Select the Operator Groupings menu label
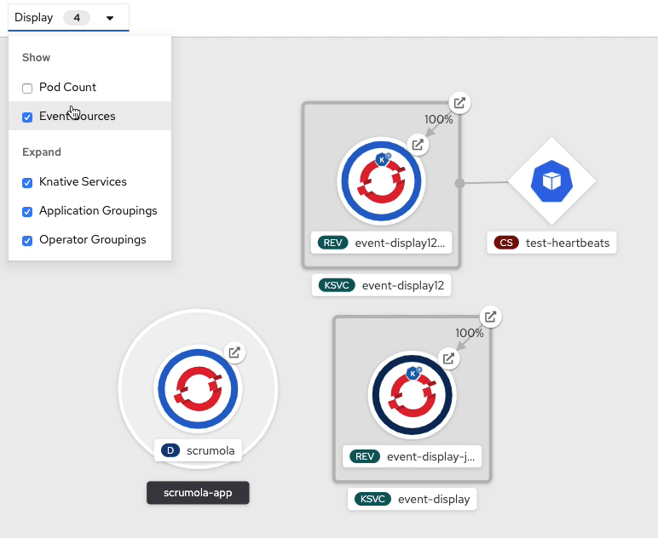658x538 pixels. pos(93,239)
